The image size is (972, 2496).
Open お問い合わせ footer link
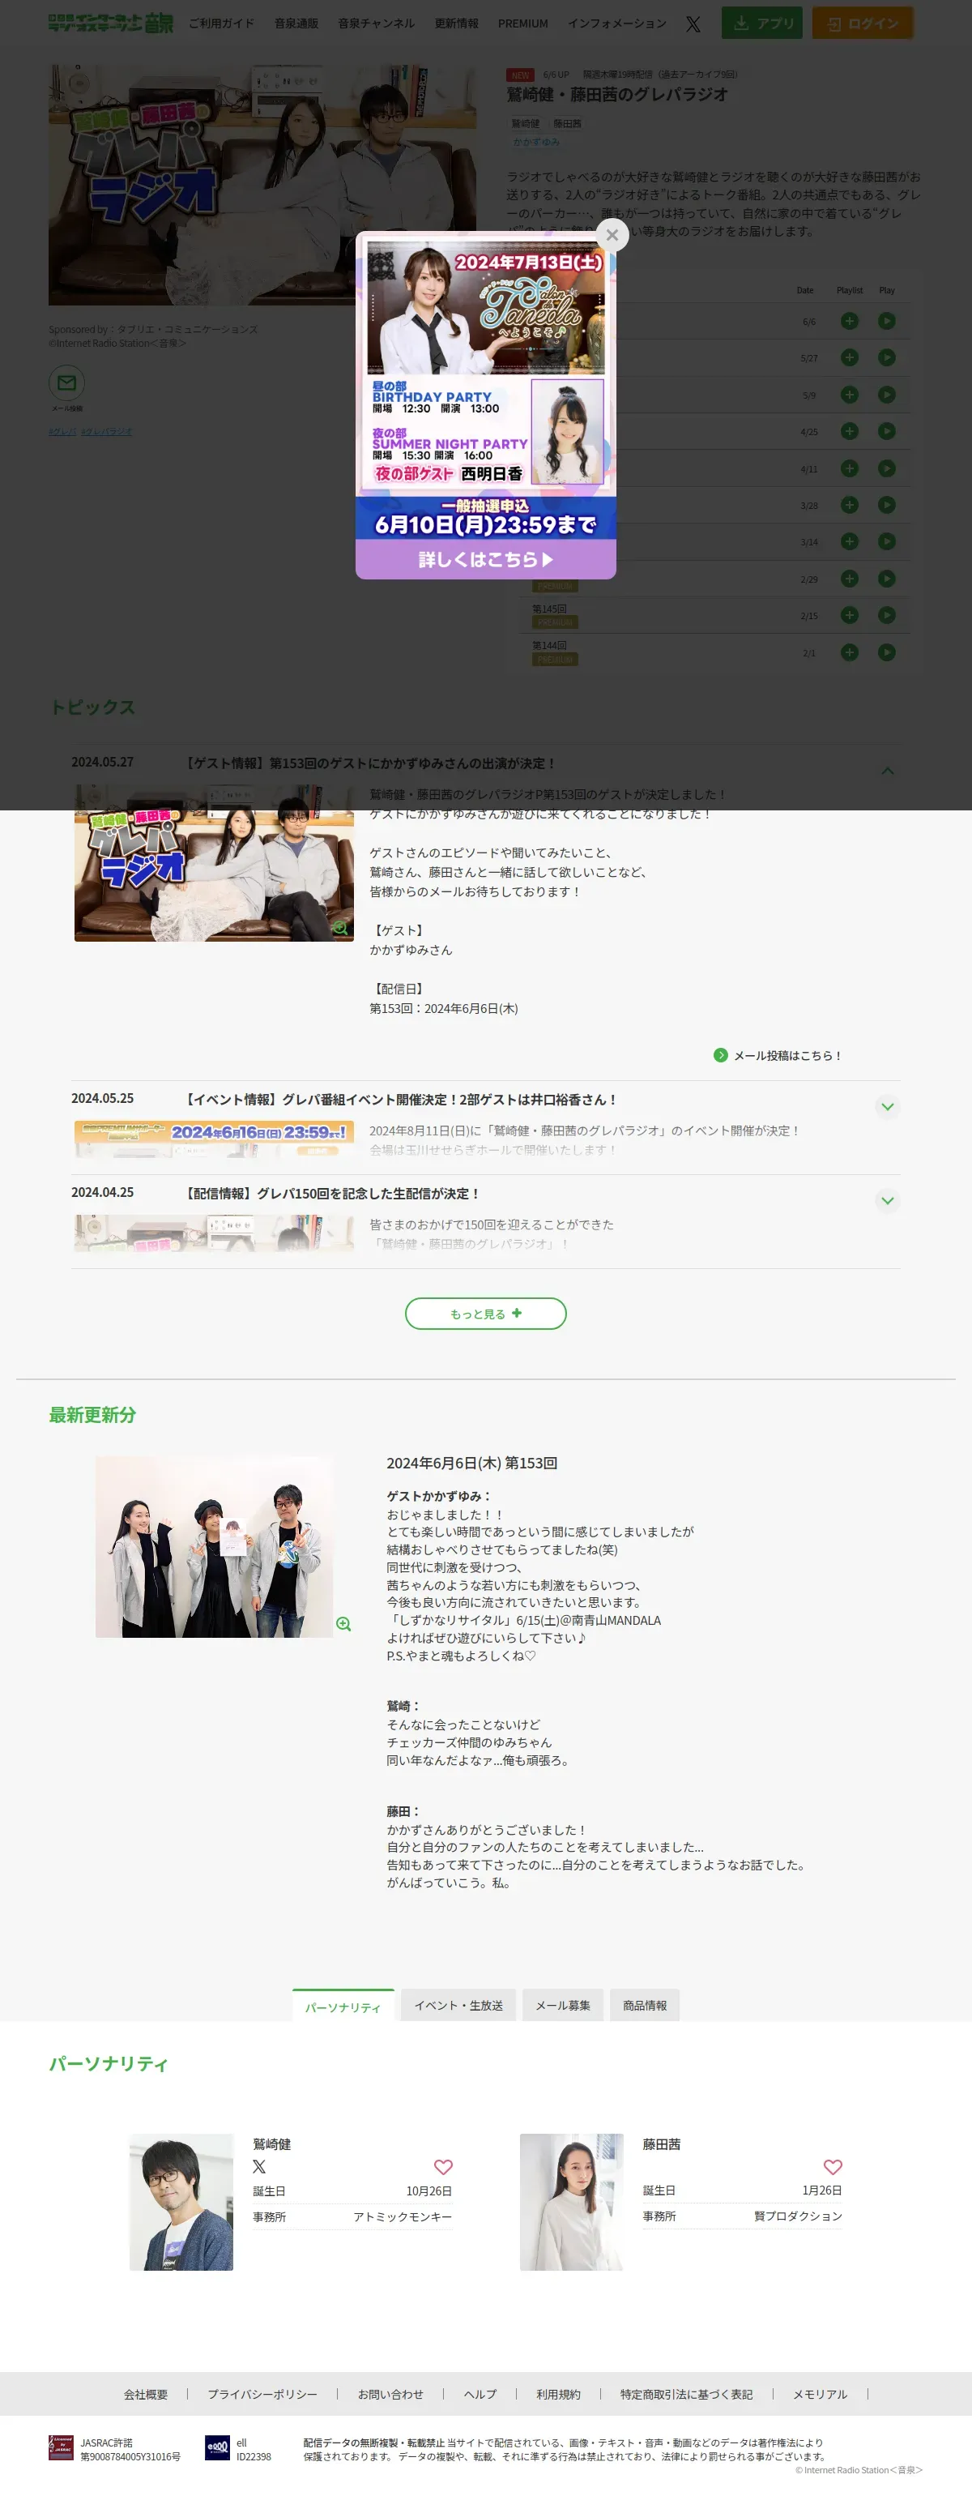390,2394
